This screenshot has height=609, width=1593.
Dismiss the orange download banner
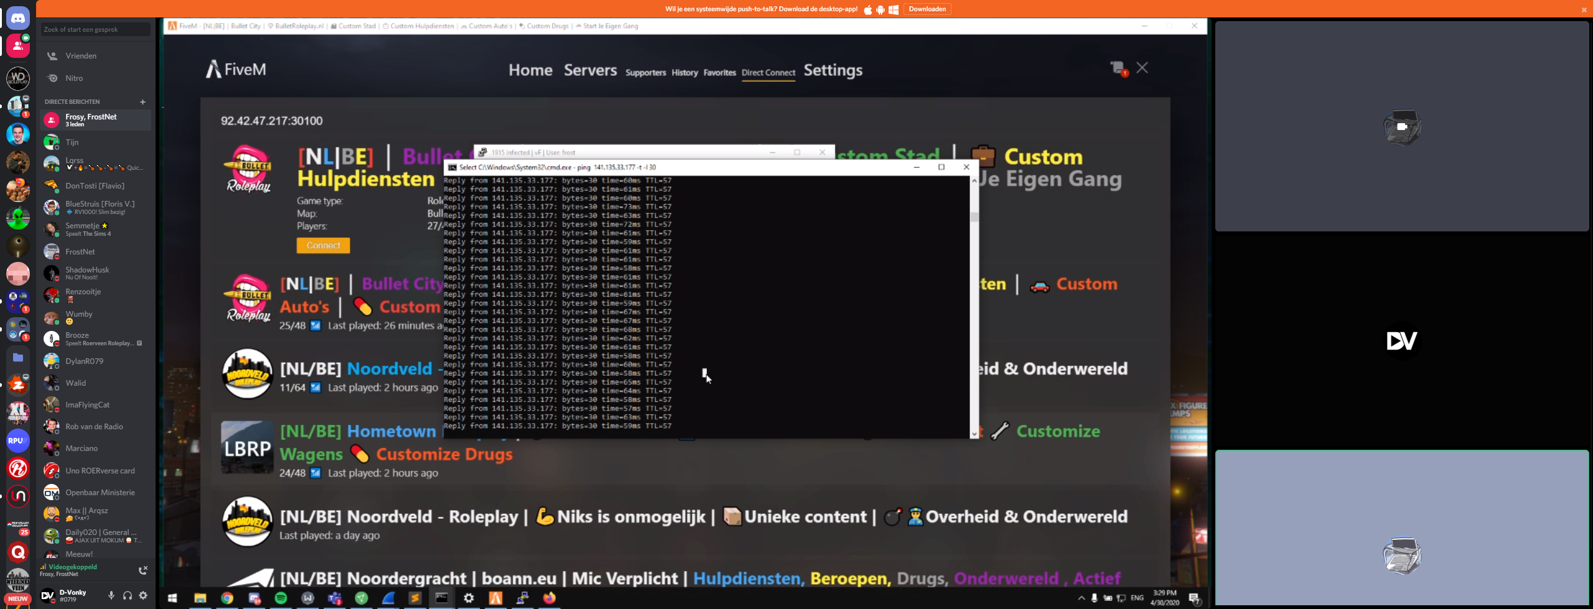click(x=1584, y=9)
